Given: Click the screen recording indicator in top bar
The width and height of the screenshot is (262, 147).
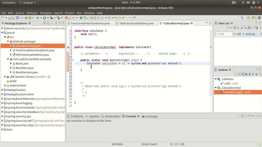Looking at the screenshot, I should [x=234, y=2].
